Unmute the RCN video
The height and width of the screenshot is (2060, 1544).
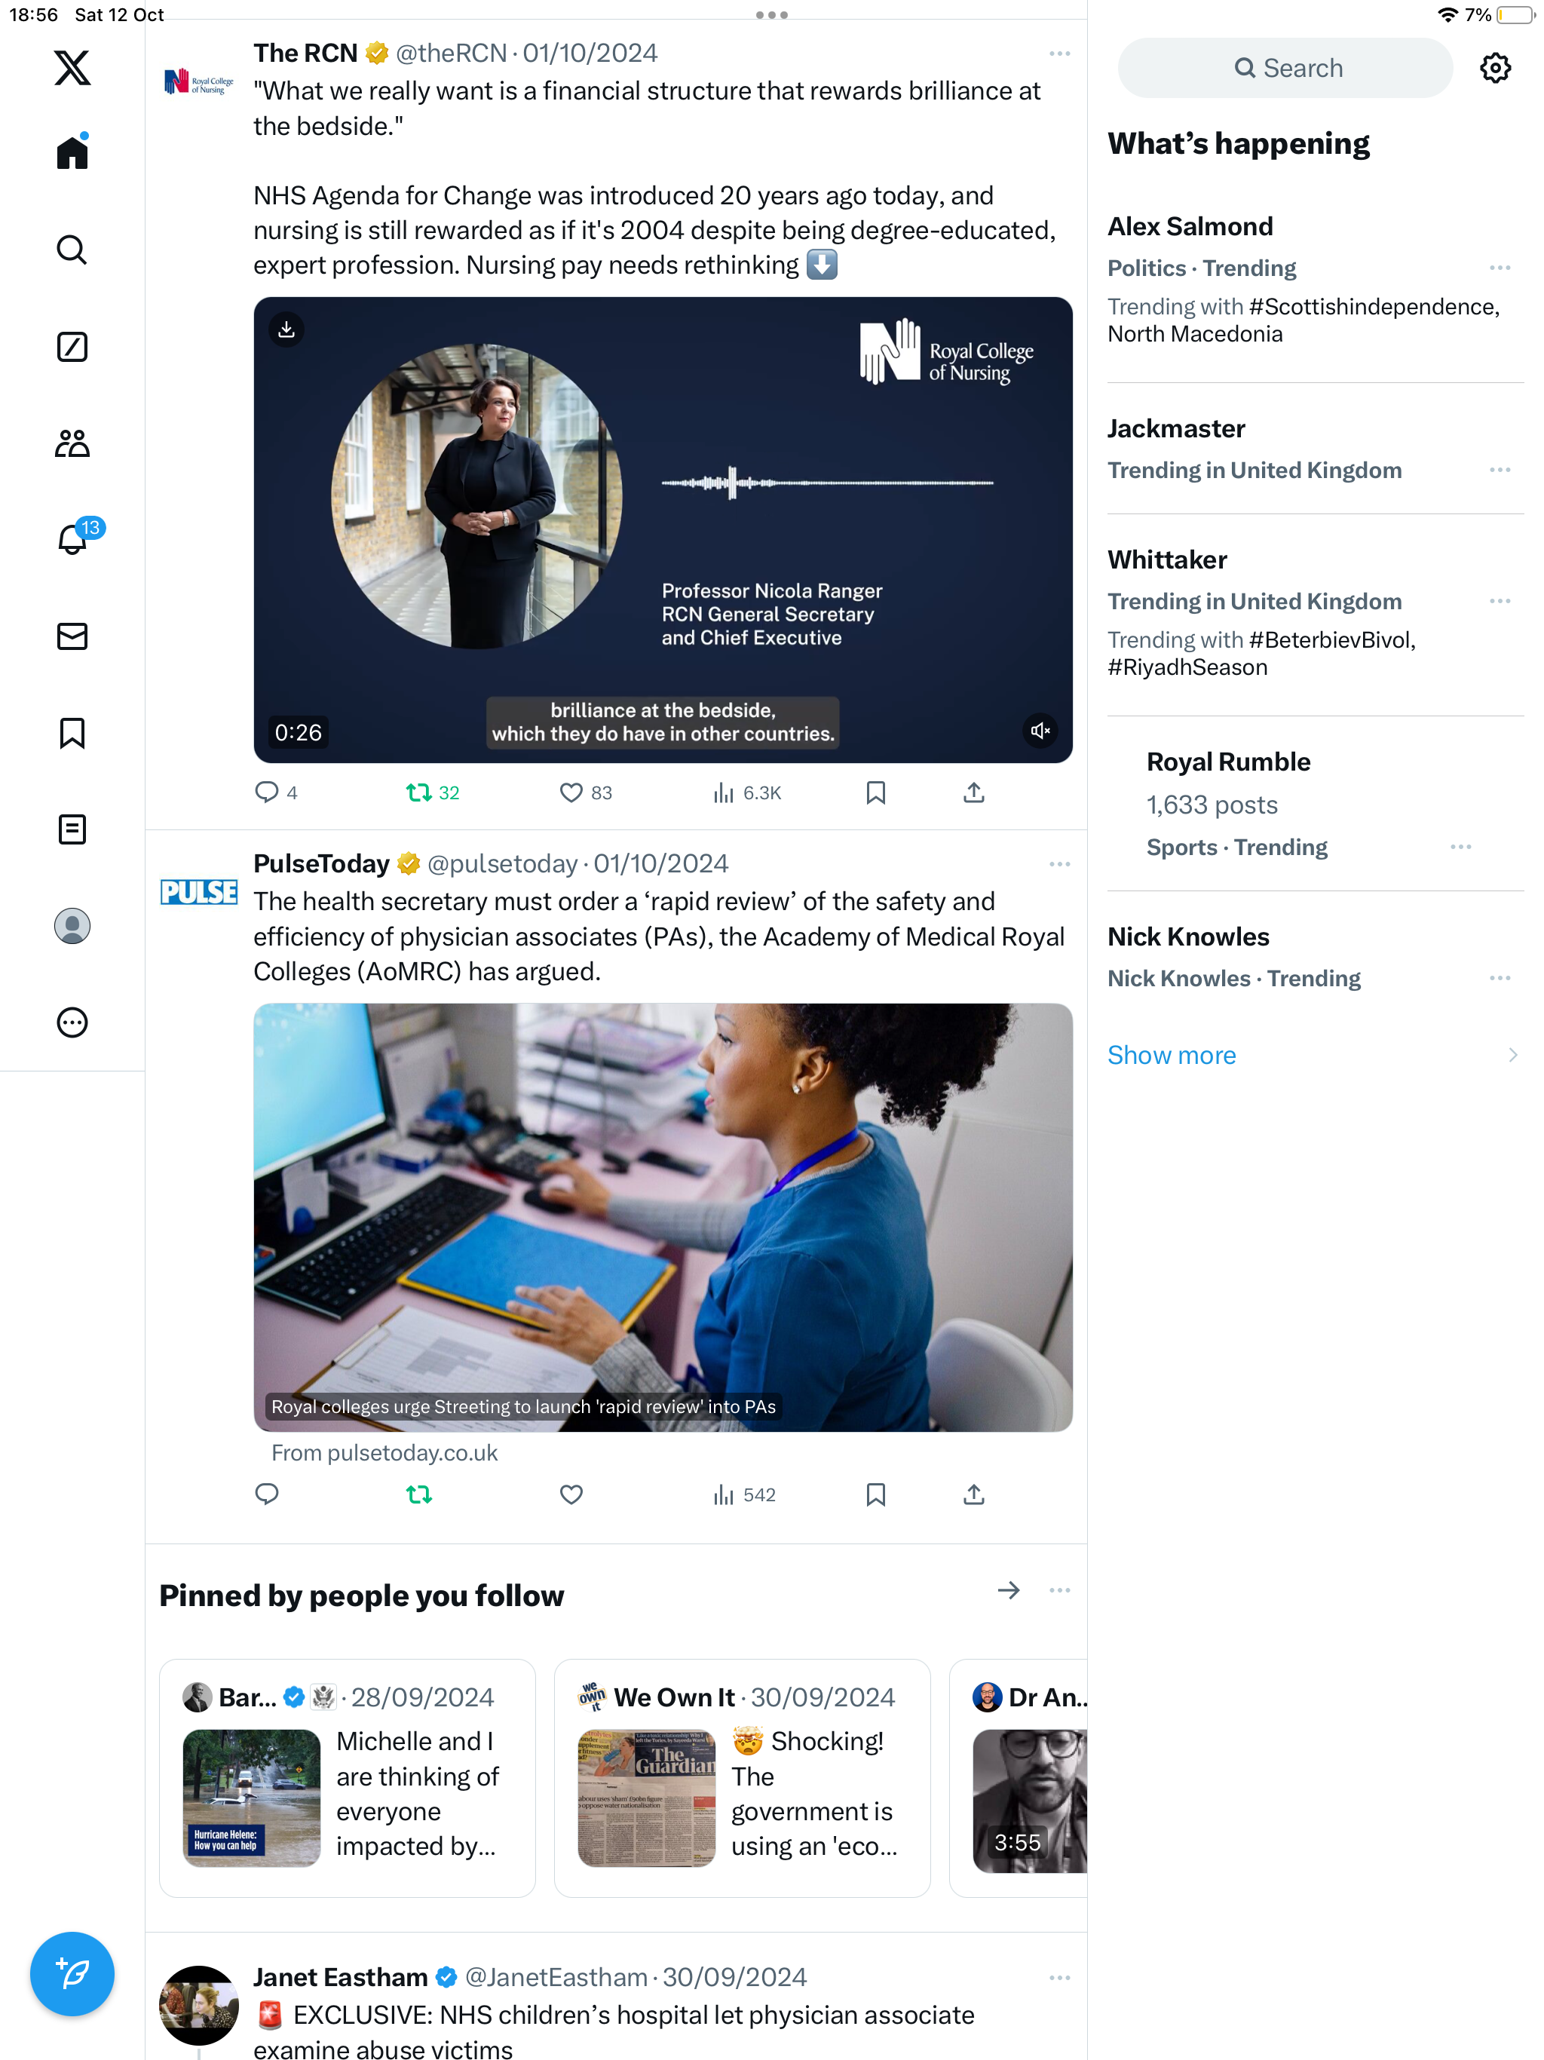[1040, 731]
